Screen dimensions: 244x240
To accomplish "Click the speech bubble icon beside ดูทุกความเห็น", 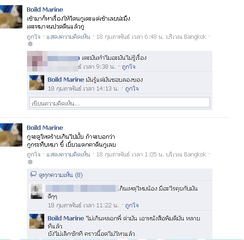I will tap(34, 175).
